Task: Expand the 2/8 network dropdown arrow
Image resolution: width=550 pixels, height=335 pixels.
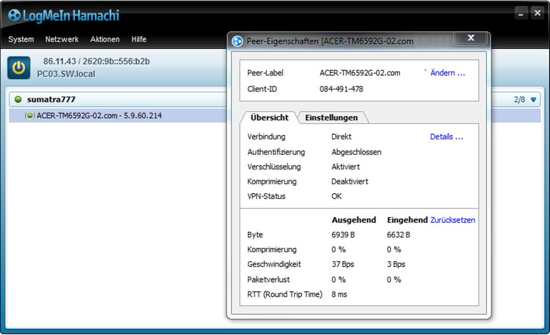Action: (x=533, y=100)
